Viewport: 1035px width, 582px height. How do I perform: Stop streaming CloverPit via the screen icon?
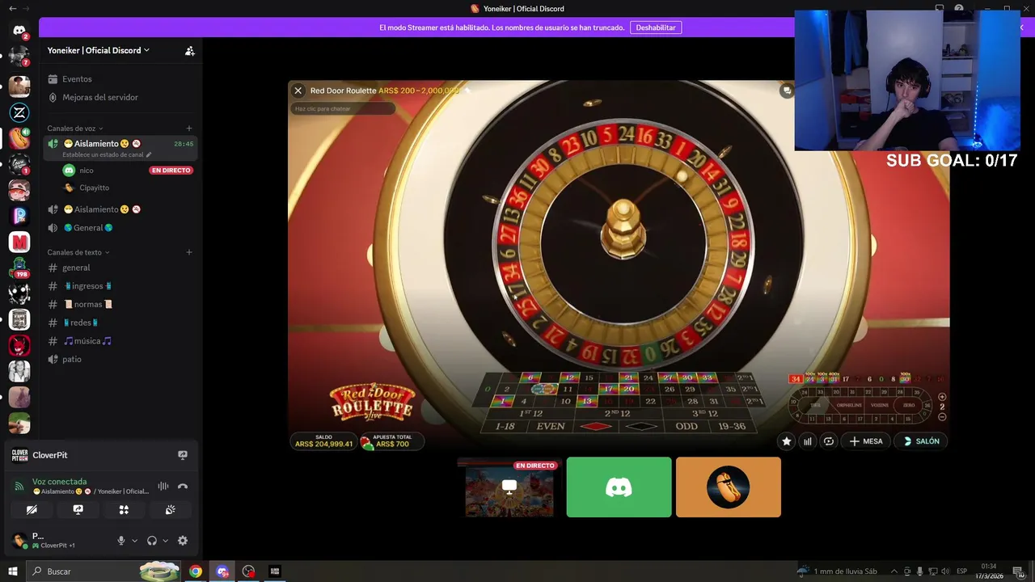point(183,455)
